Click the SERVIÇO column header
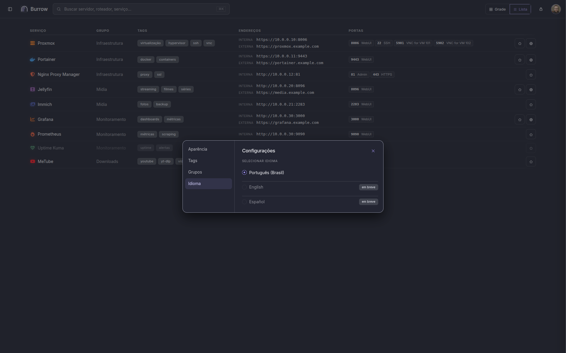The width and height of the screenshot is (566, 353). [38, 31]
